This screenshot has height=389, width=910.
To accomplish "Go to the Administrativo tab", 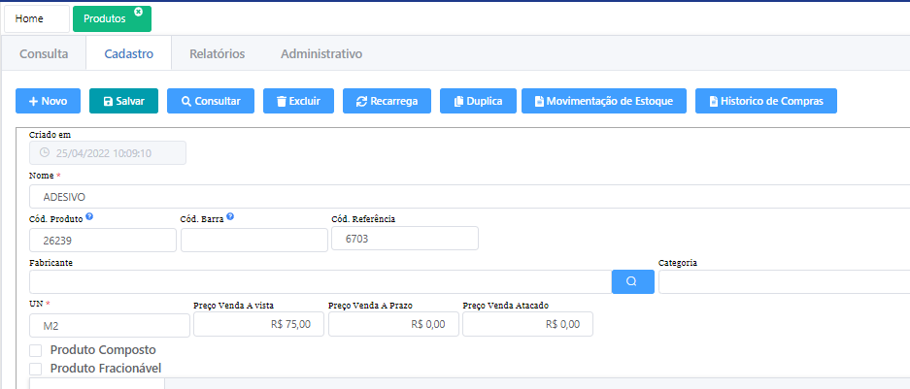I will click(320, 54).
